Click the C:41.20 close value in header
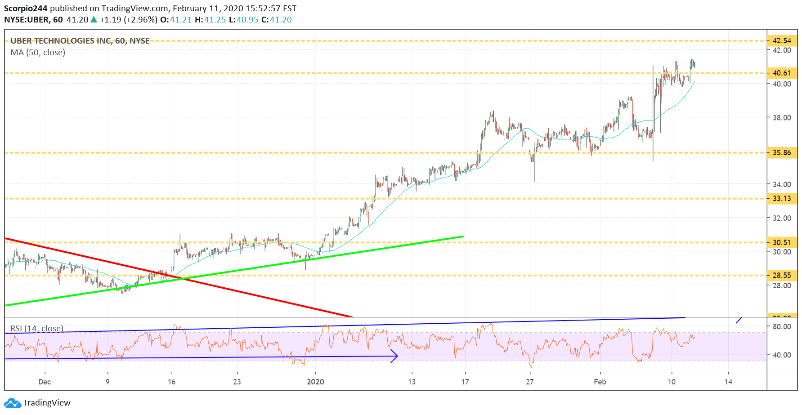Viewport: 802px width, 415px height. coord(277,20)
